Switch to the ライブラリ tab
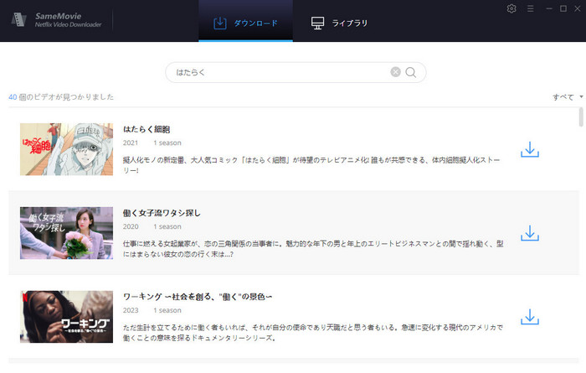586x373 pixels. (x=339, y=23)
